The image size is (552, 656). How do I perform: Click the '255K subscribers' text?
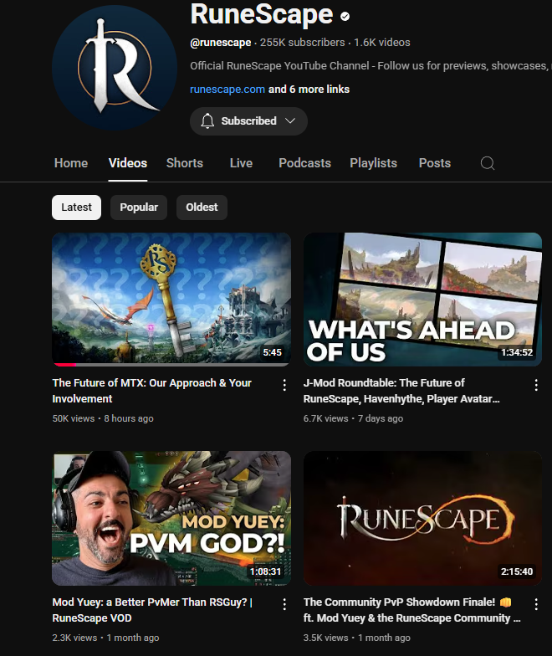[303, 43]
